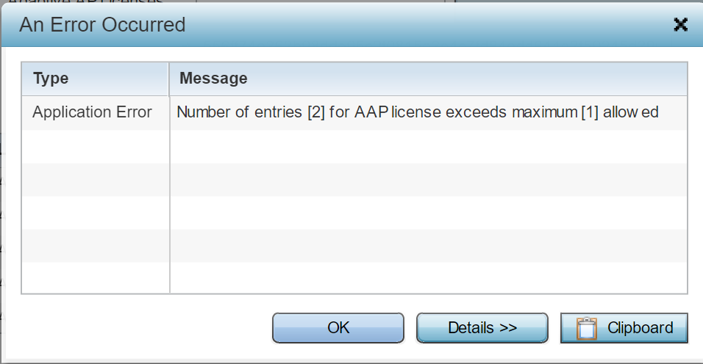Click OK to dismiss the error
The height and width of the screenshot is (364, 703).
click(338, 328)
